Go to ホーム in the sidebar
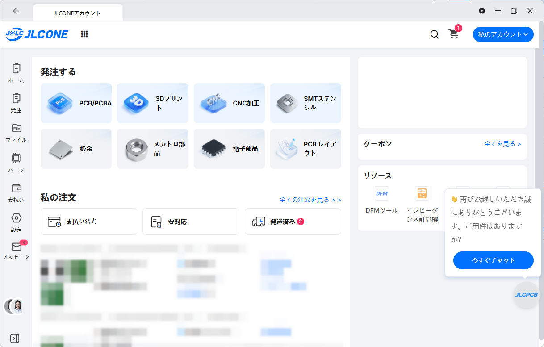The image size is (544, 347). [x=16, y=73]
